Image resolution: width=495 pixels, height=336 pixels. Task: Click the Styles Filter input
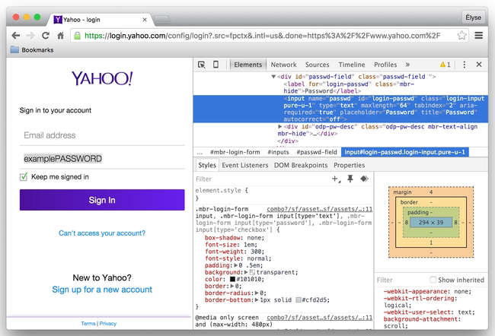262,179
